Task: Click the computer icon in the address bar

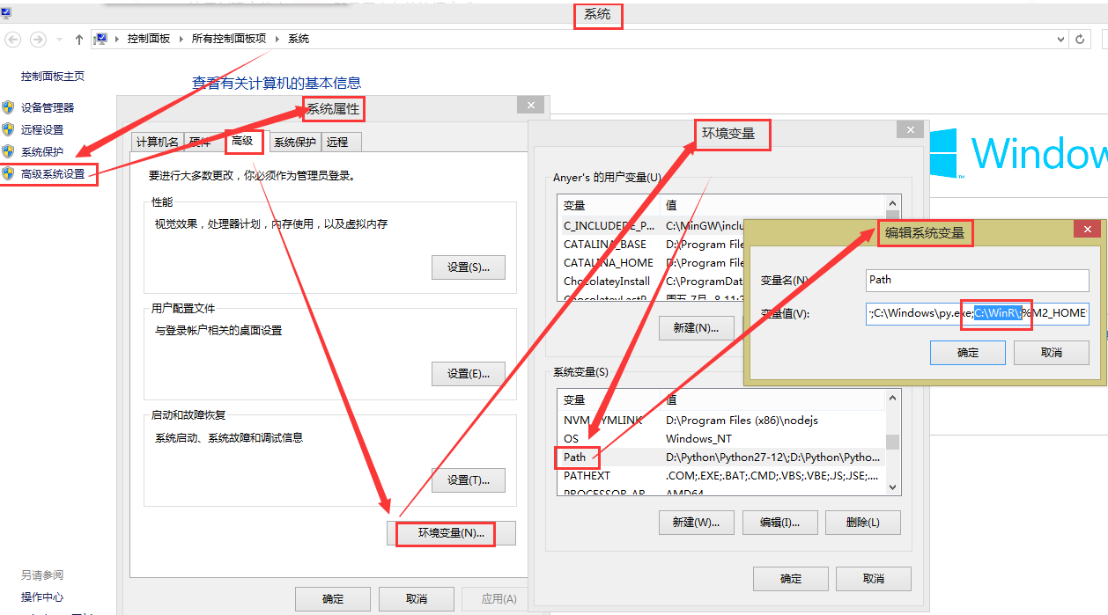Action: [100, 39]
